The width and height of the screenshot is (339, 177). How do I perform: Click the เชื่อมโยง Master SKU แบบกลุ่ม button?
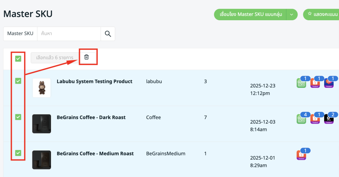point(250,15)
